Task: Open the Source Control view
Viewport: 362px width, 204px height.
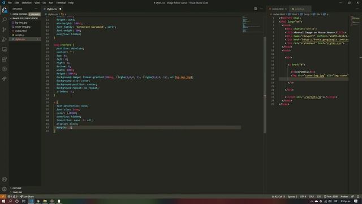Action: [5, 29]
